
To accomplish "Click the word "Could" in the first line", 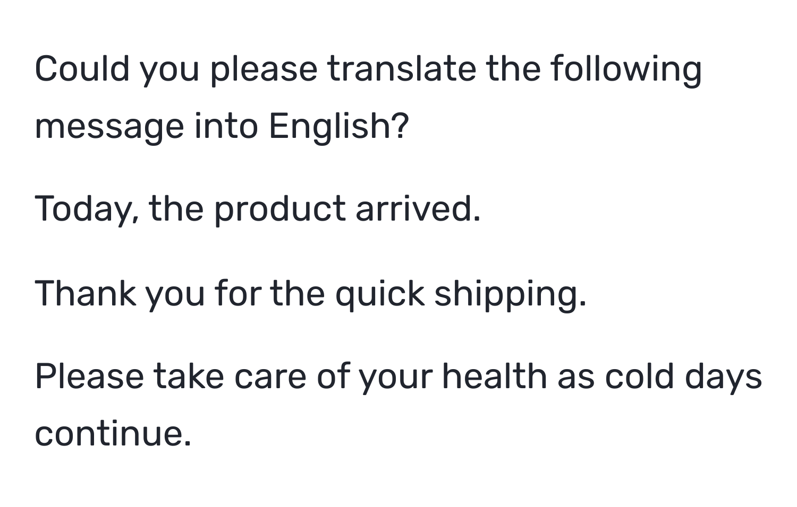I will pyautogui.click(x=82, y=69).
